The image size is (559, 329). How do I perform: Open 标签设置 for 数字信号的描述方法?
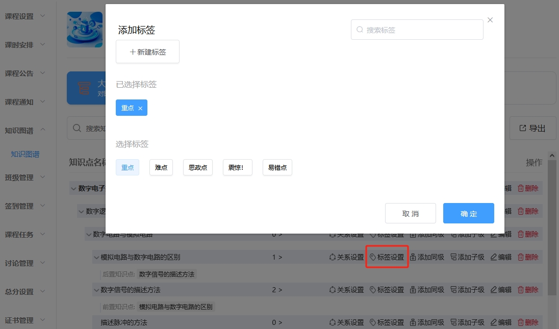(x=387, y=290)
